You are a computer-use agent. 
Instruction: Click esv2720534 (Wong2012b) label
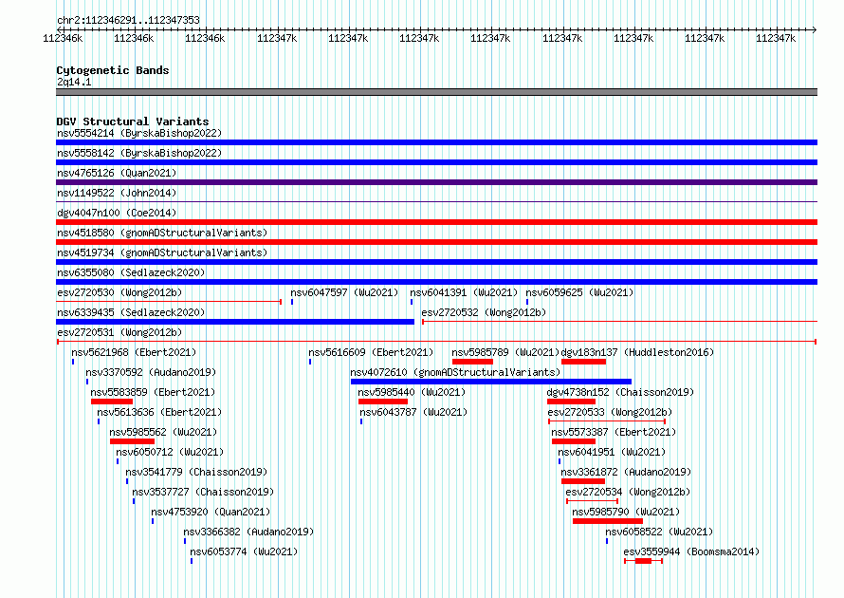pos(628,492)
